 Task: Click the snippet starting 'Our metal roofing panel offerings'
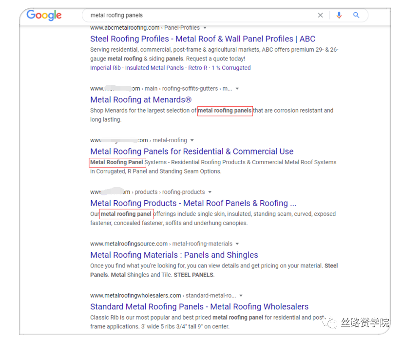pos(213,219)
